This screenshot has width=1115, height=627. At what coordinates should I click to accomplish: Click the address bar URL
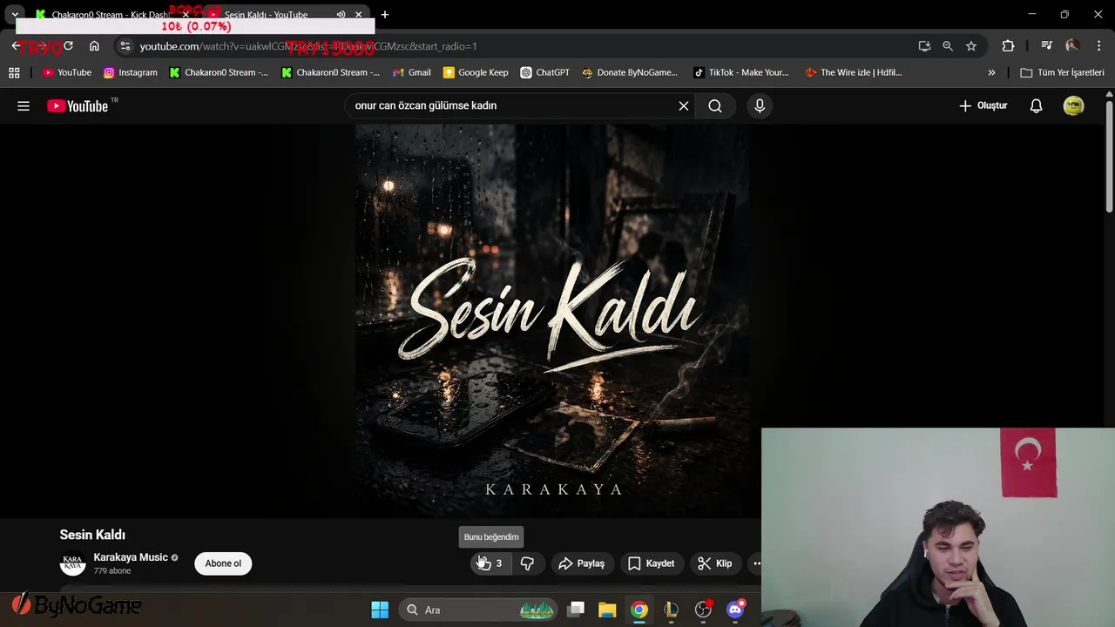pos(308,46)
